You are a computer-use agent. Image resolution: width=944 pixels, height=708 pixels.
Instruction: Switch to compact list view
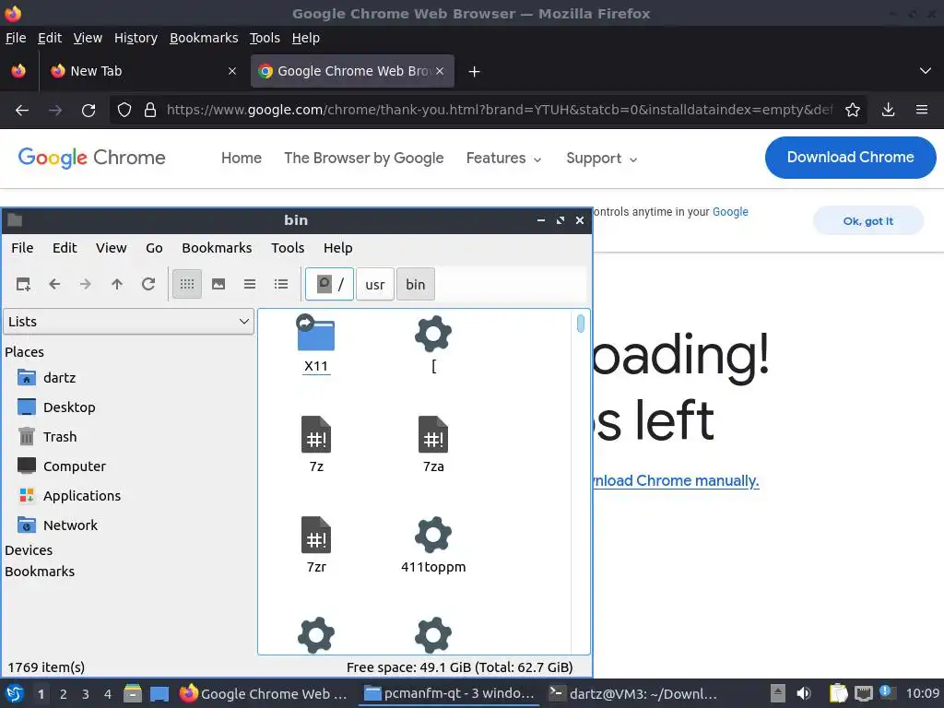pyautogui.click(x=250, y=284)
